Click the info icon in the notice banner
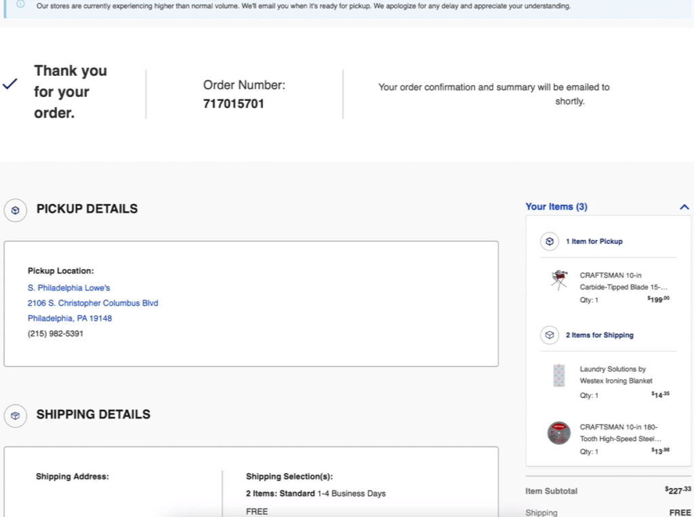The image size is (694, 517). (20, 4)
